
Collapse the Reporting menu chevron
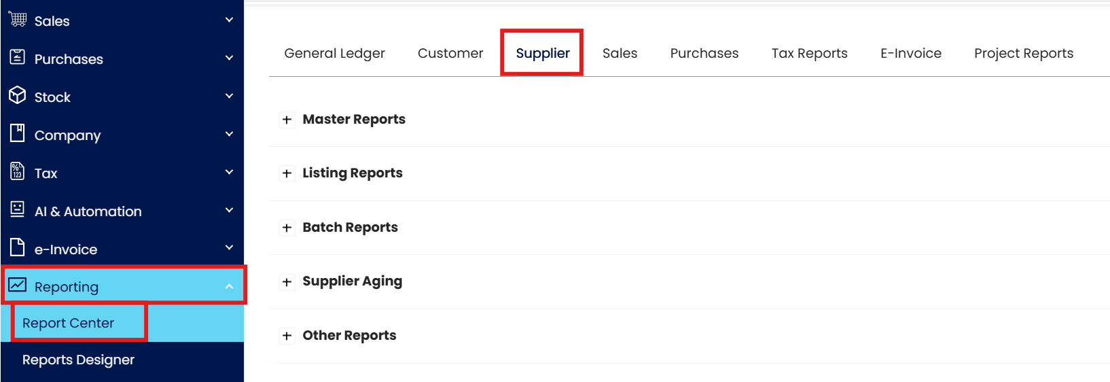click(229, 286)
